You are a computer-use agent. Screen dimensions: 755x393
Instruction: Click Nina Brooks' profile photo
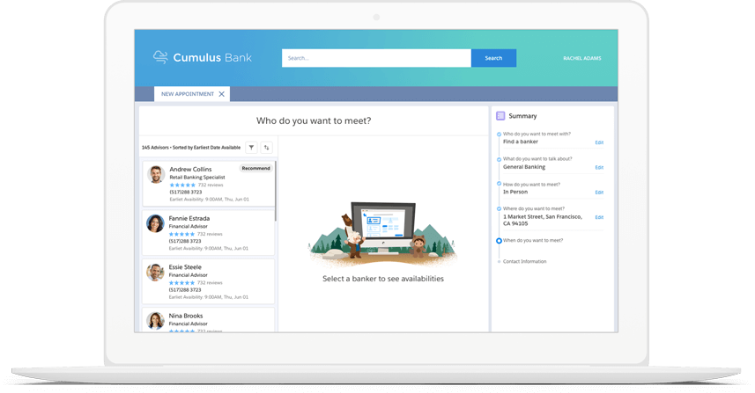pyautogui.click(x=156, y=320)
